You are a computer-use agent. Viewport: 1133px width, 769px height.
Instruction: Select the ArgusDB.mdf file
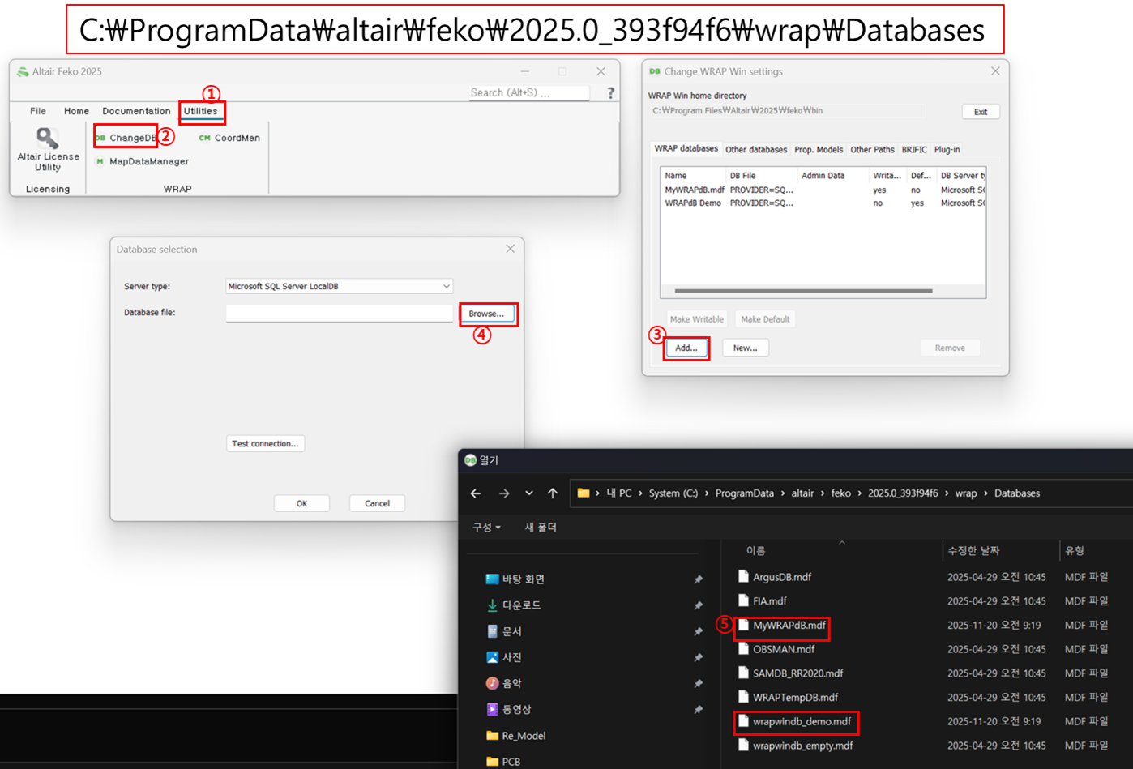[775, 577]
